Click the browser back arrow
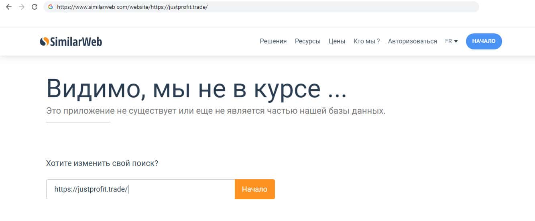This screenshot has width=535, height=221. click(x=9, y=7)
